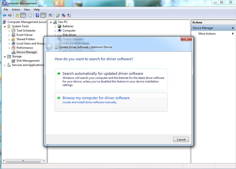Open the Action menu
This screenshot has height=169, width=236.
16,9
